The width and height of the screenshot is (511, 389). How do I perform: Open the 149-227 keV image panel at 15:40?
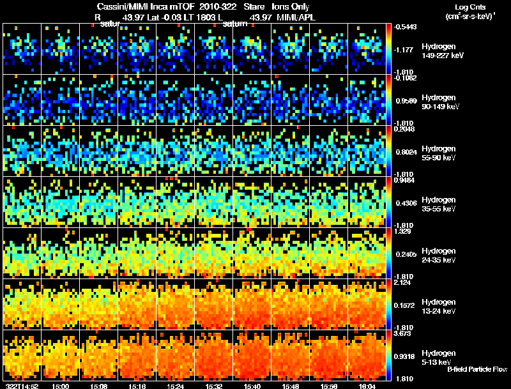252,49
